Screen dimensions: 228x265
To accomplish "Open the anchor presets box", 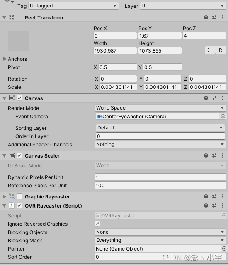I will click(18, 41).
